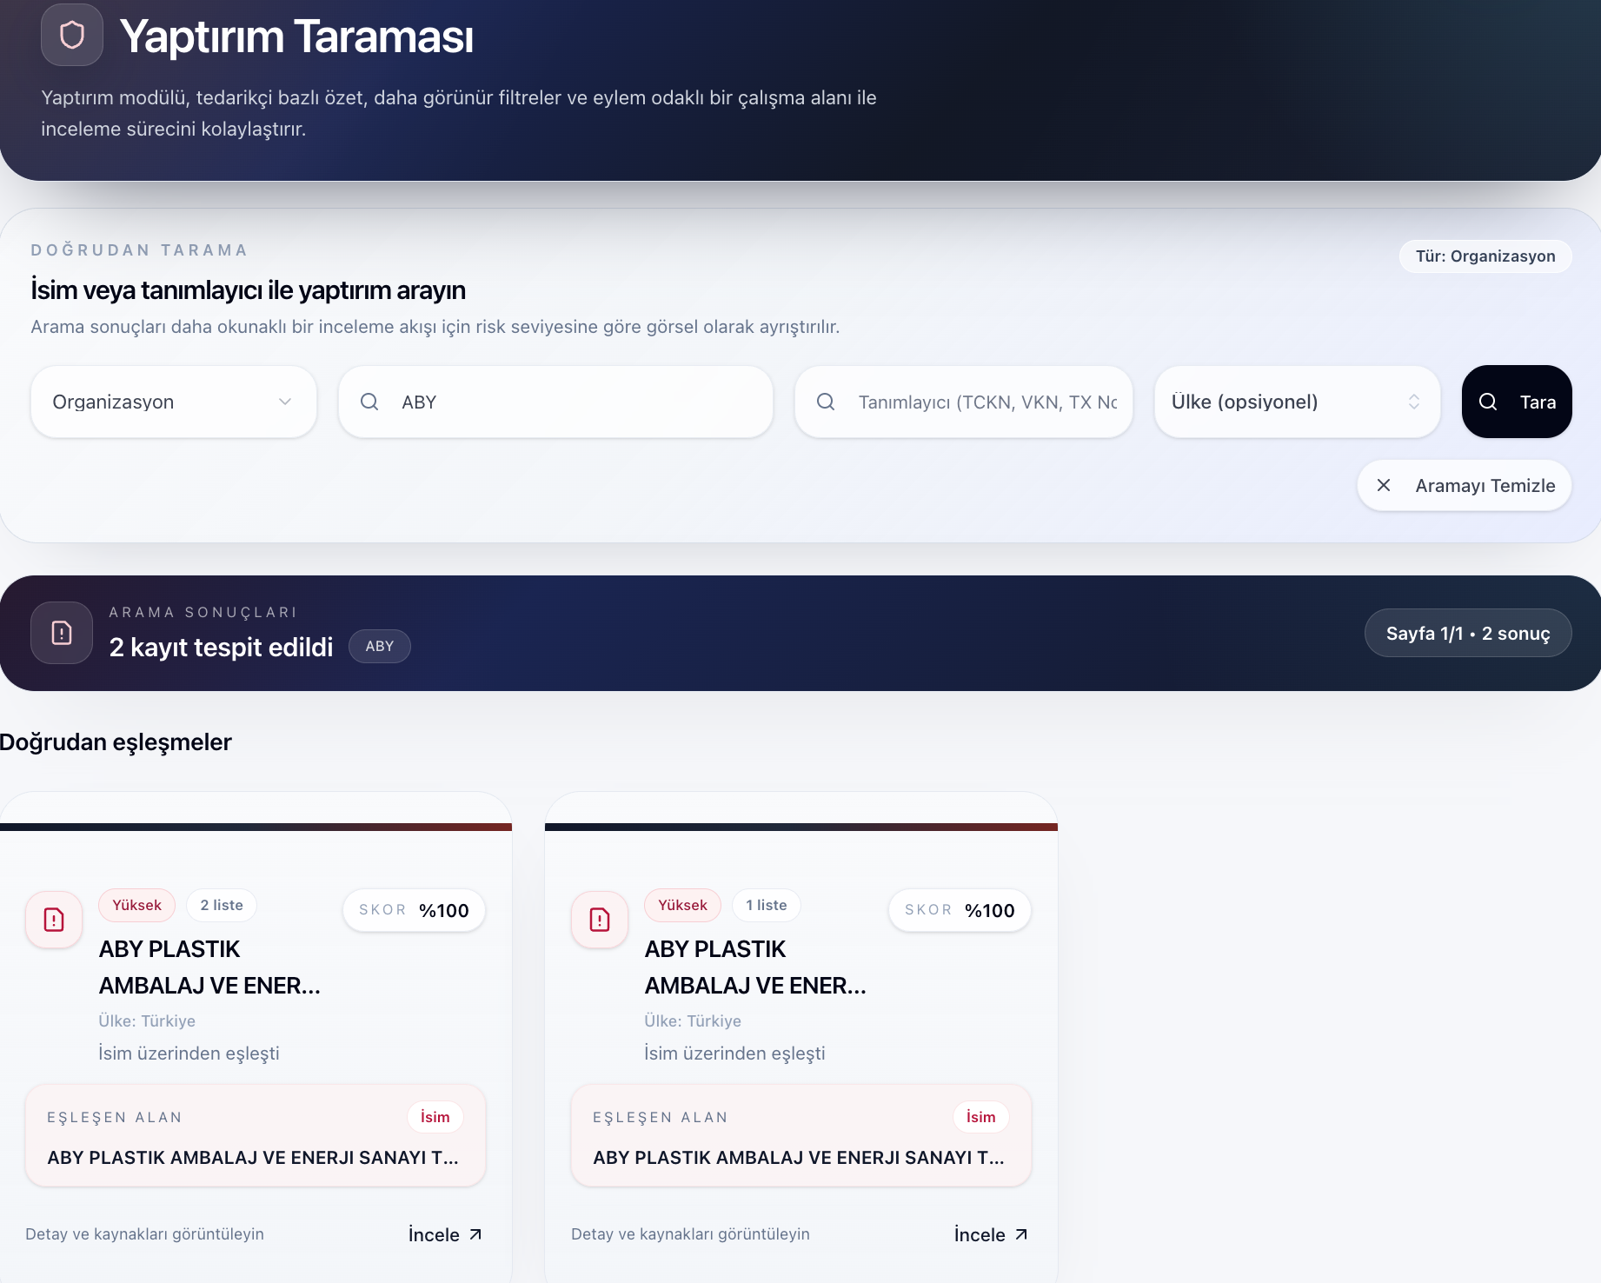Click the red alert icon on the second result card
Image resolution: width=1601 pixels, height=1283 pixels.
tap(600, 920)
